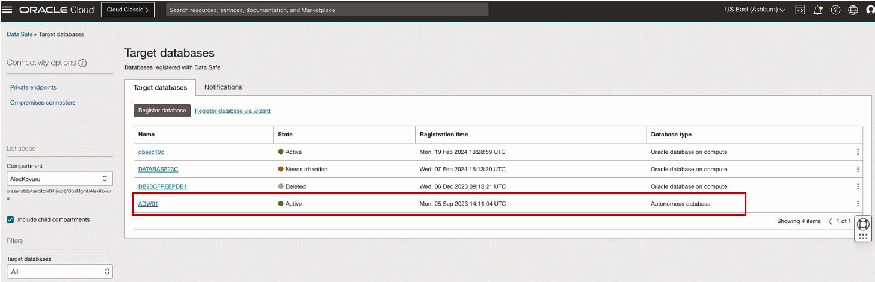
Task: Click the Showing 4 items text
Action: point(799,221)
